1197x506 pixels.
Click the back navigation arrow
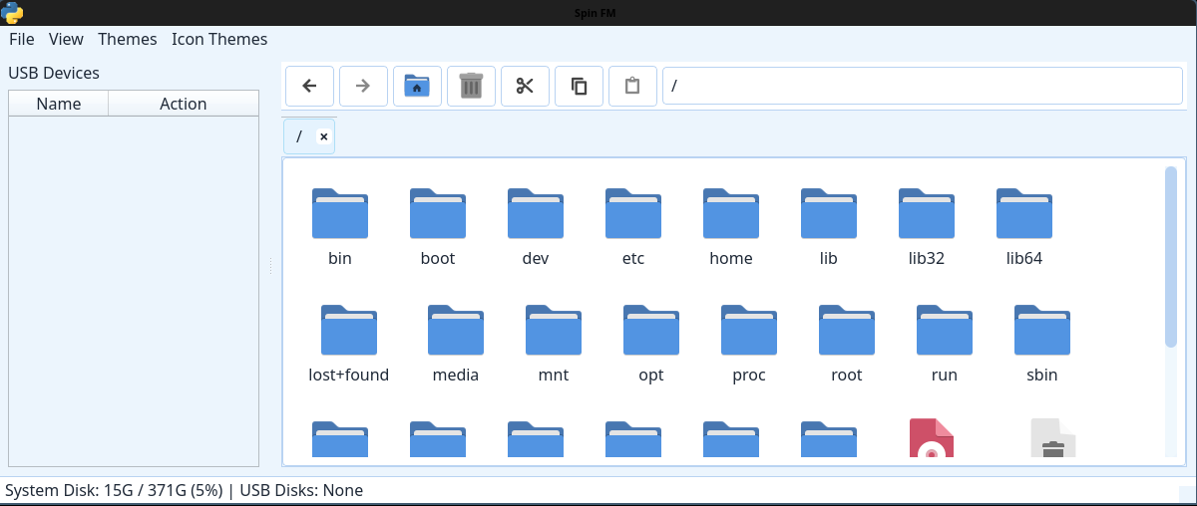coord(309,86)
